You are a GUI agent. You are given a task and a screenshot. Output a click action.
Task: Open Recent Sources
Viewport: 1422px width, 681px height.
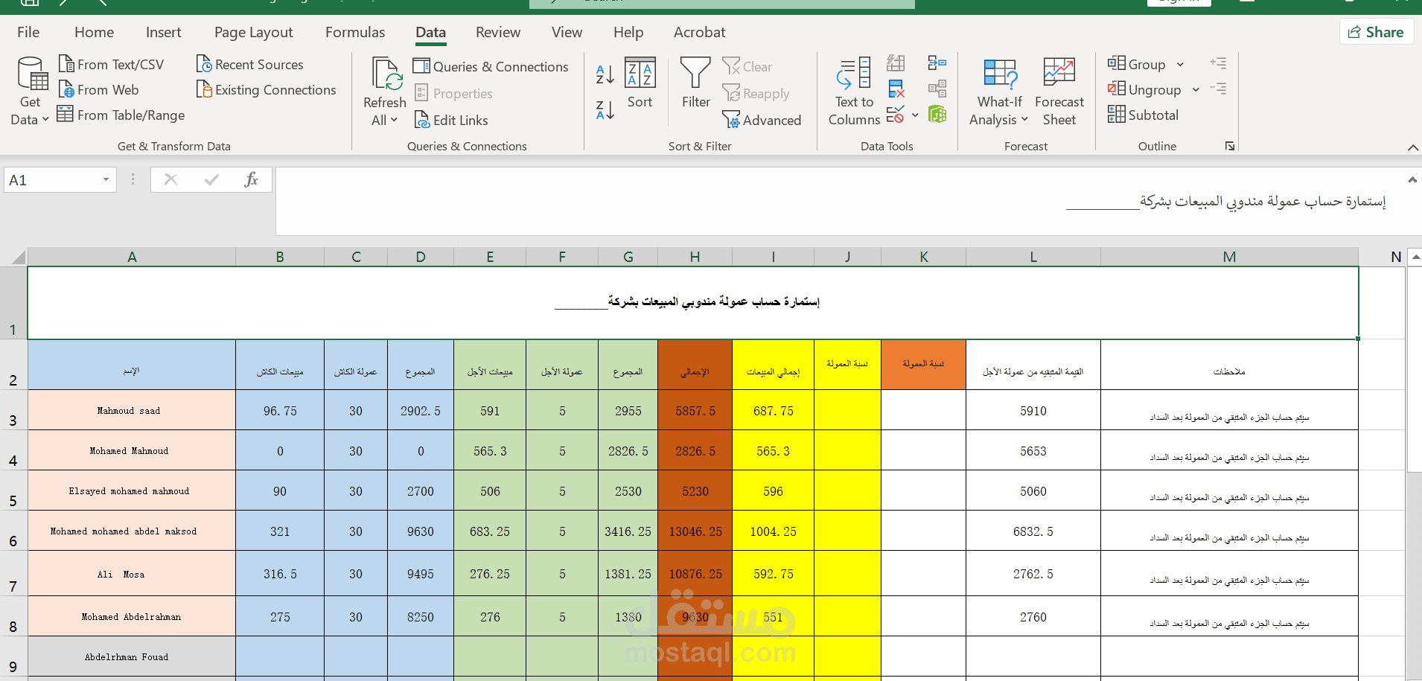point(250,64)
